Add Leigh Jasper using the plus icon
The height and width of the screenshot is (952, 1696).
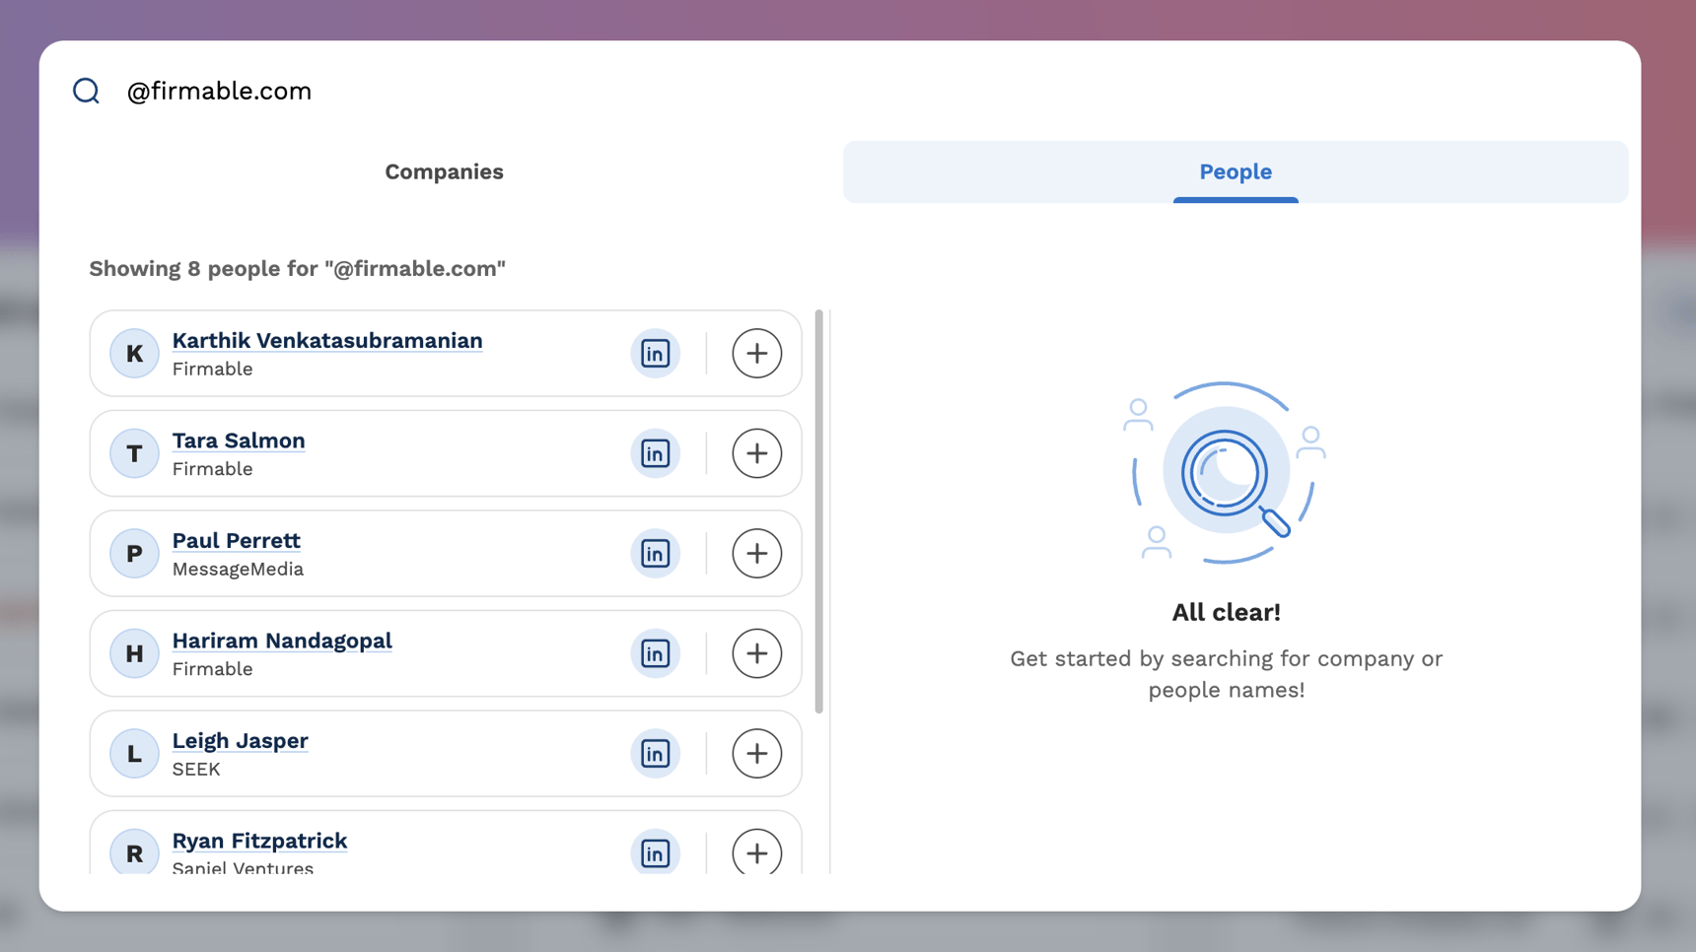click(x=756, y=754)
